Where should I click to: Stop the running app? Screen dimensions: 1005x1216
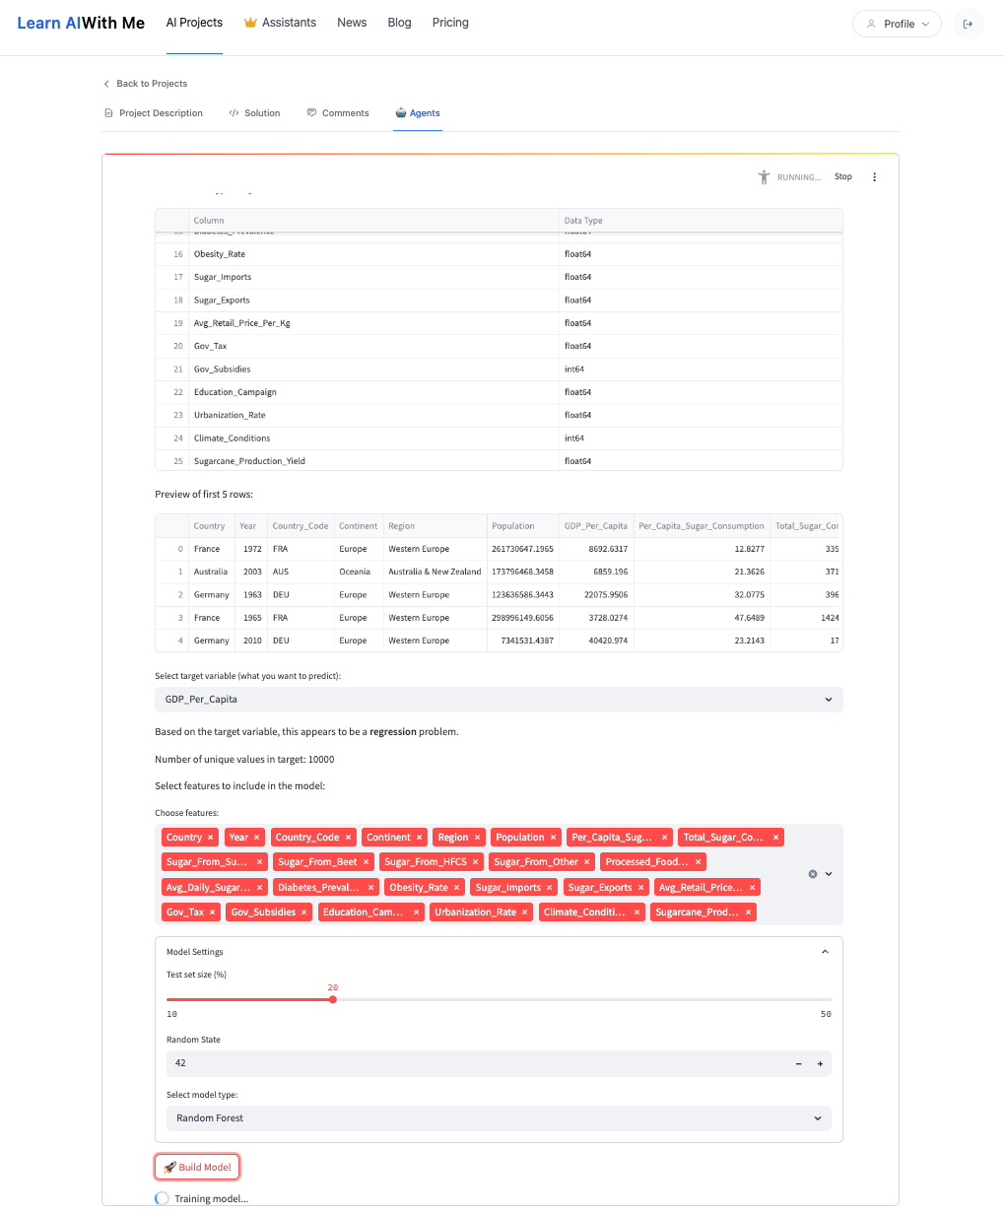click(843, 177)
